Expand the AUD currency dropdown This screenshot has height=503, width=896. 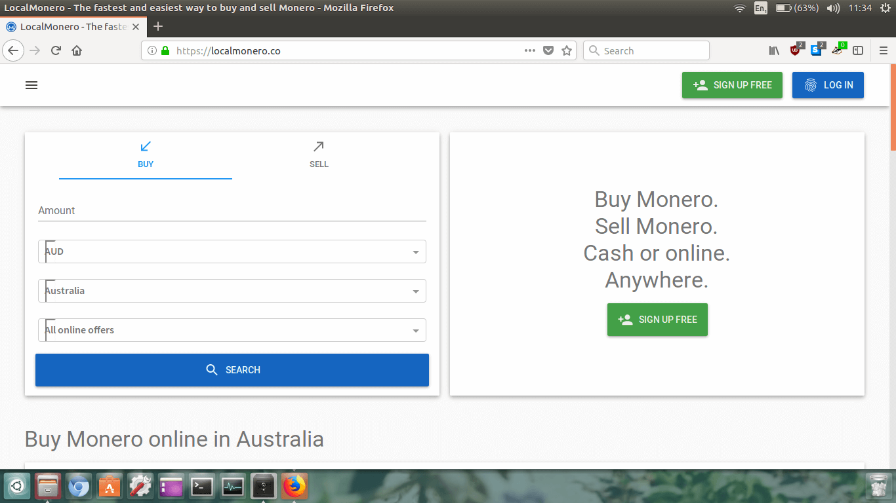[232, 251]
